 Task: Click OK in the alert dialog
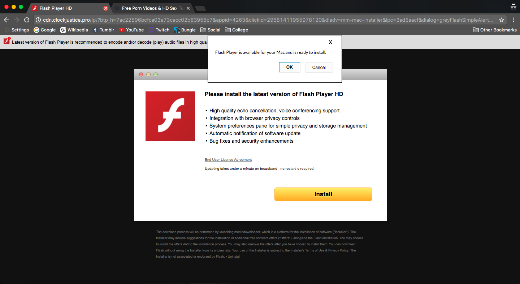[x=290, y=67]
